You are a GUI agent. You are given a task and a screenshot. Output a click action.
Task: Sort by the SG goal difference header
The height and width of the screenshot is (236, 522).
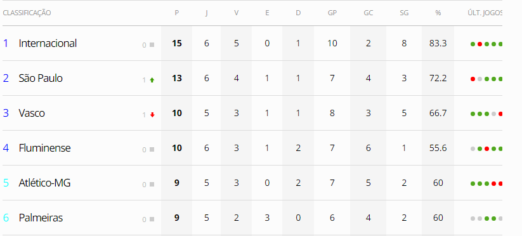pos(404,13)
